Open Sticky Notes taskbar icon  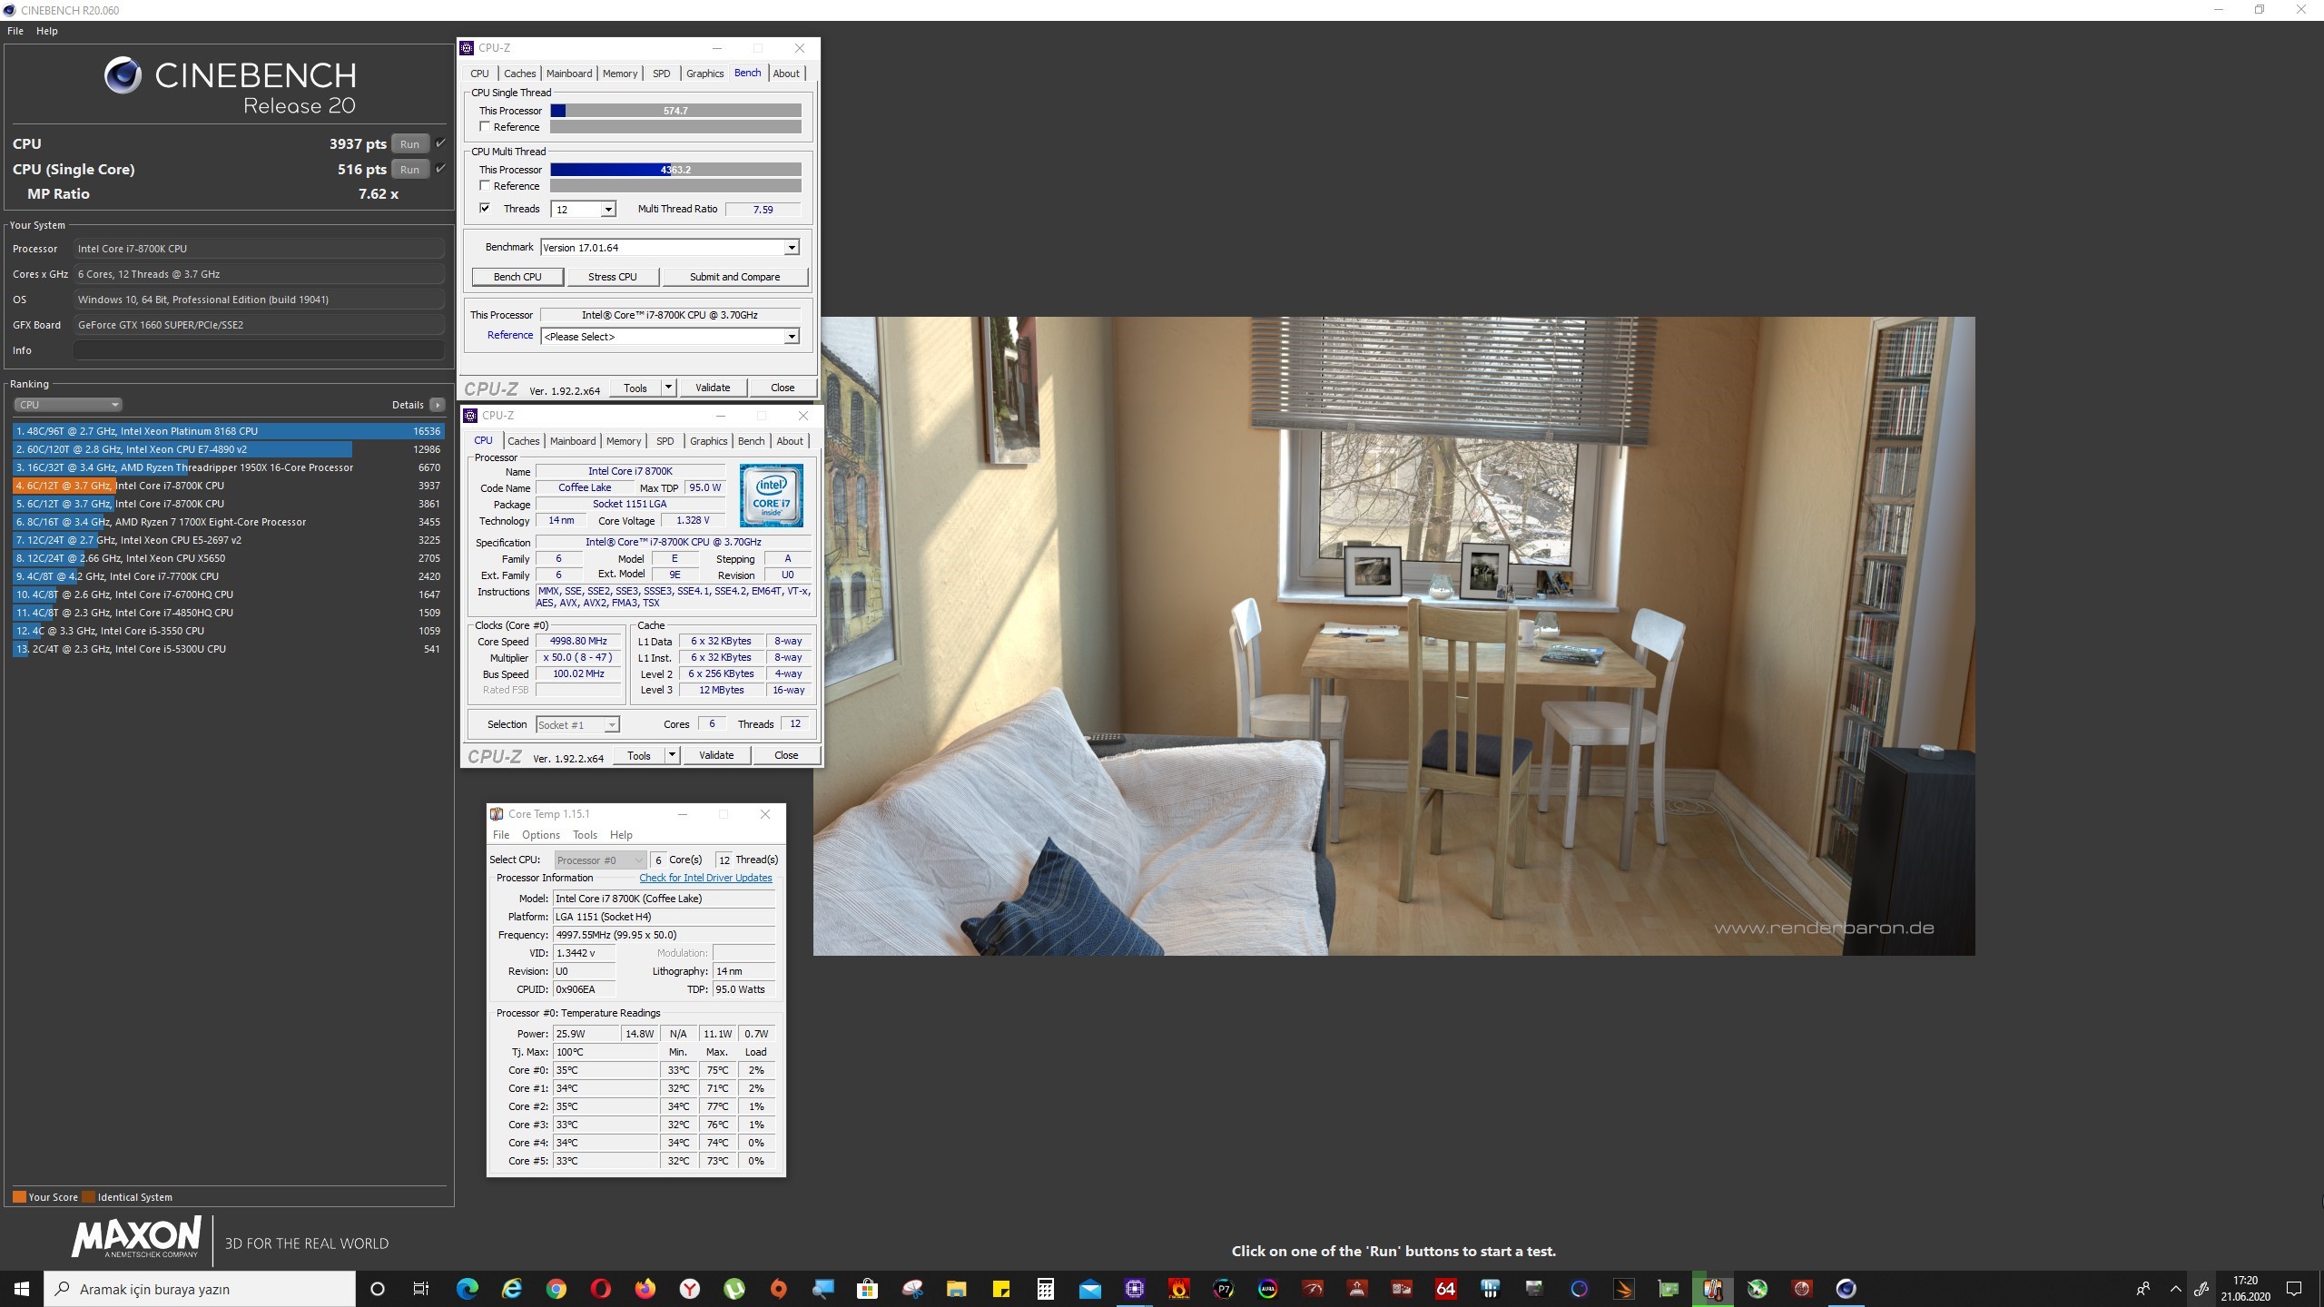[1001, 1288]
